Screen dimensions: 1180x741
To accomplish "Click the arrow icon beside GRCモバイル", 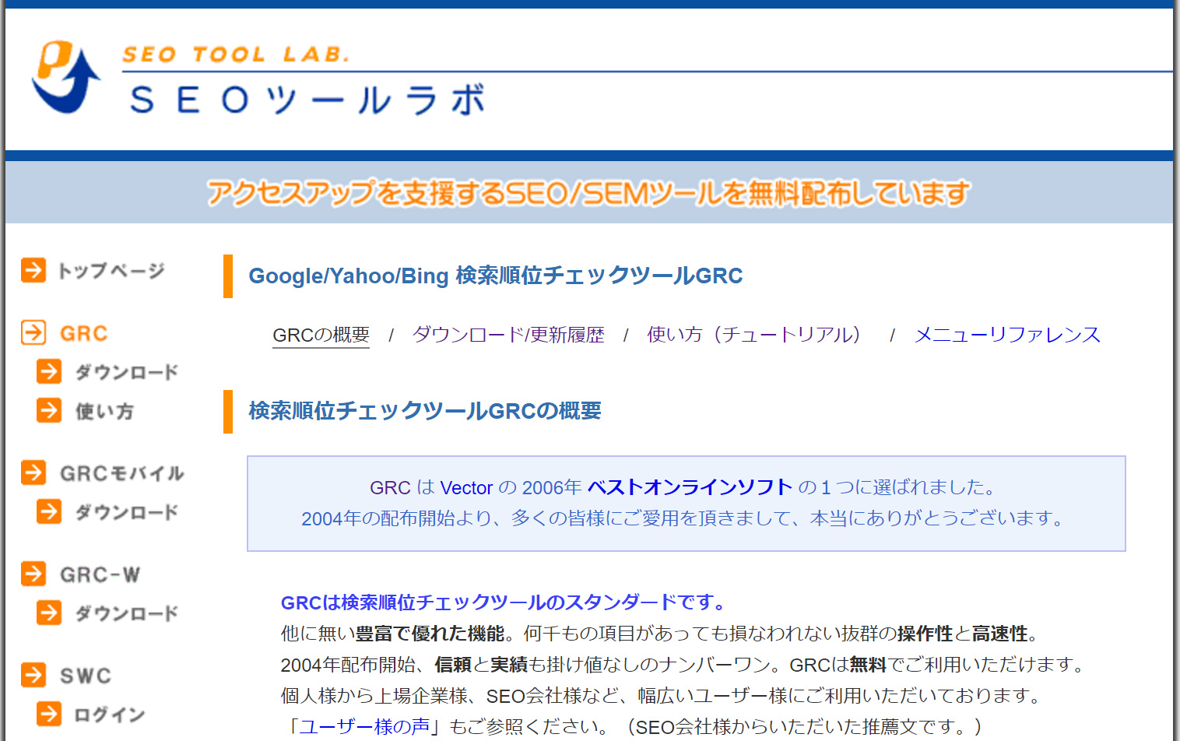I will click(x=33, y=472).
